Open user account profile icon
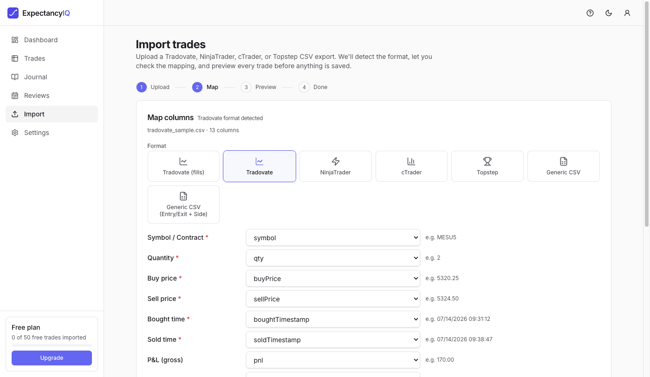 [627, 13]
